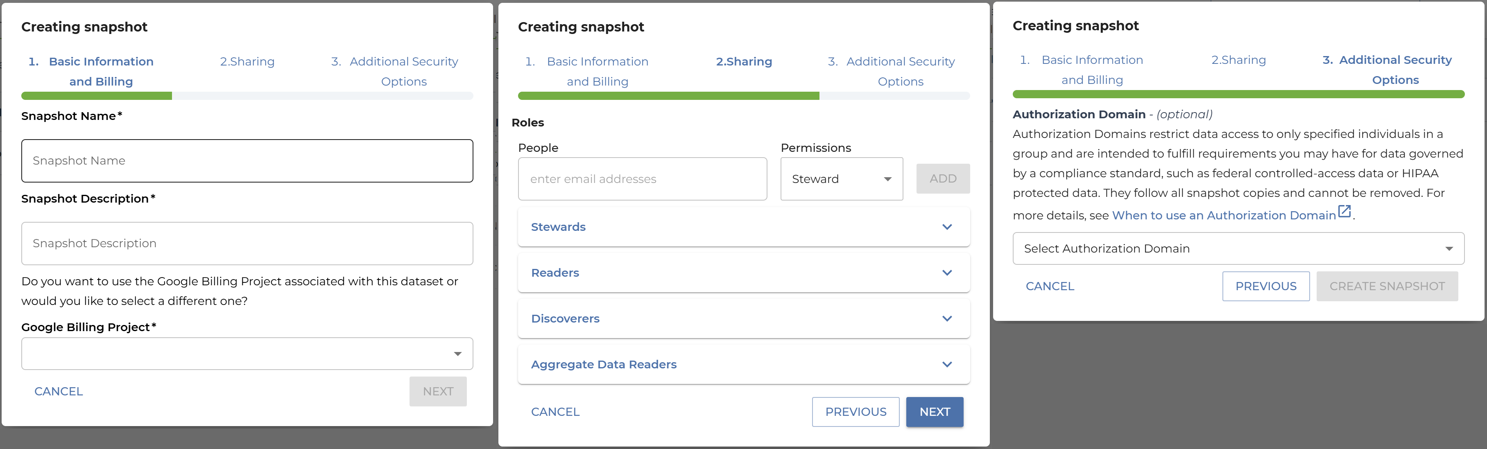
Task: Click Previous in the Additional Security dialog
Action: pos(1266,286)
